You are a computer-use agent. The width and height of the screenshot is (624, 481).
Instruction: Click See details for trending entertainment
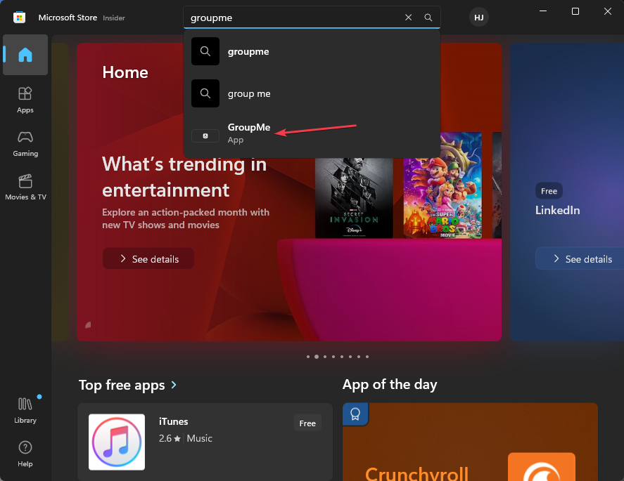pyautogui.click(x=148, y=258)
